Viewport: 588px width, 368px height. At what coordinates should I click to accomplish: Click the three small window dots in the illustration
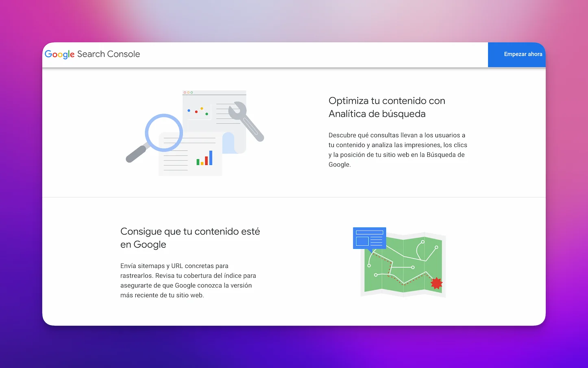[x=188, y=92]
